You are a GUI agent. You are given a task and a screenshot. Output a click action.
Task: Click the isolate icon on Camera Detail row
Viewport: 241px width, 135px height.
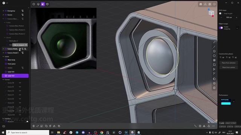25,49
